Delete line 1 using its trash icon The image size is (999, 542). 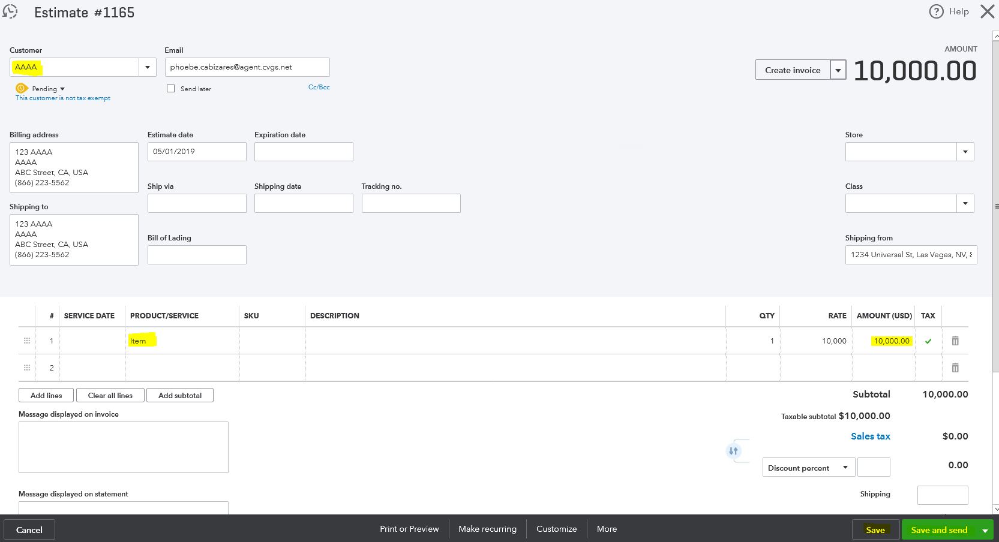[x=955, y=341]
